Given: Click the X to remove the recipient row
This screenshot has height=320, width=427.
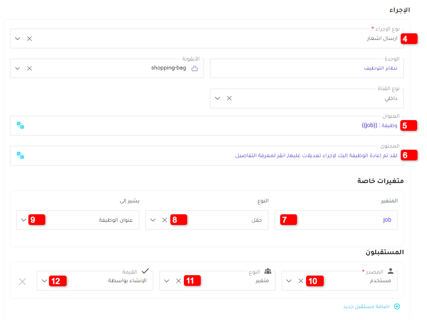Looking at the screenshot, I should click(x=22, y=282).
